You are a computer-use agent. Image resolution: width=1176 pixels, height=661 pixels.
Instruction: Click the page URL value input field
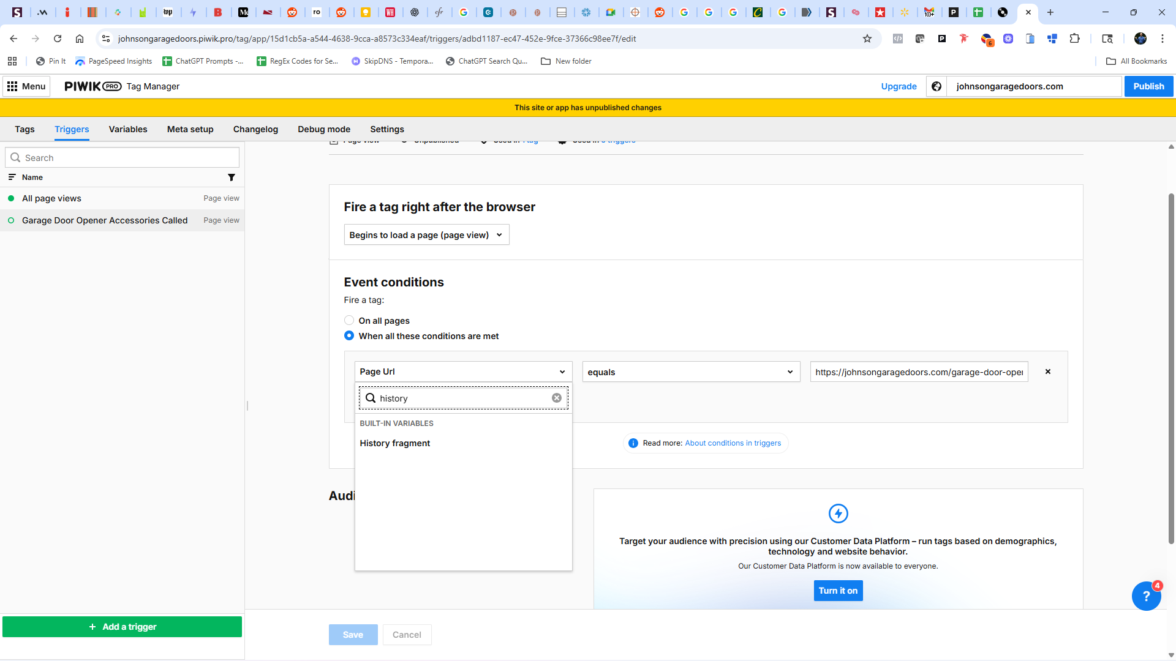pos(918,372)
